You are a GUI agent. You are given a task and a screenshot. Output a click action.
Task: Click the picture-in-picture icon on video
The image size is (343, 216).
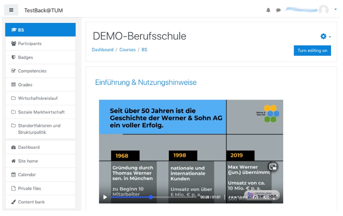point(273,167)
